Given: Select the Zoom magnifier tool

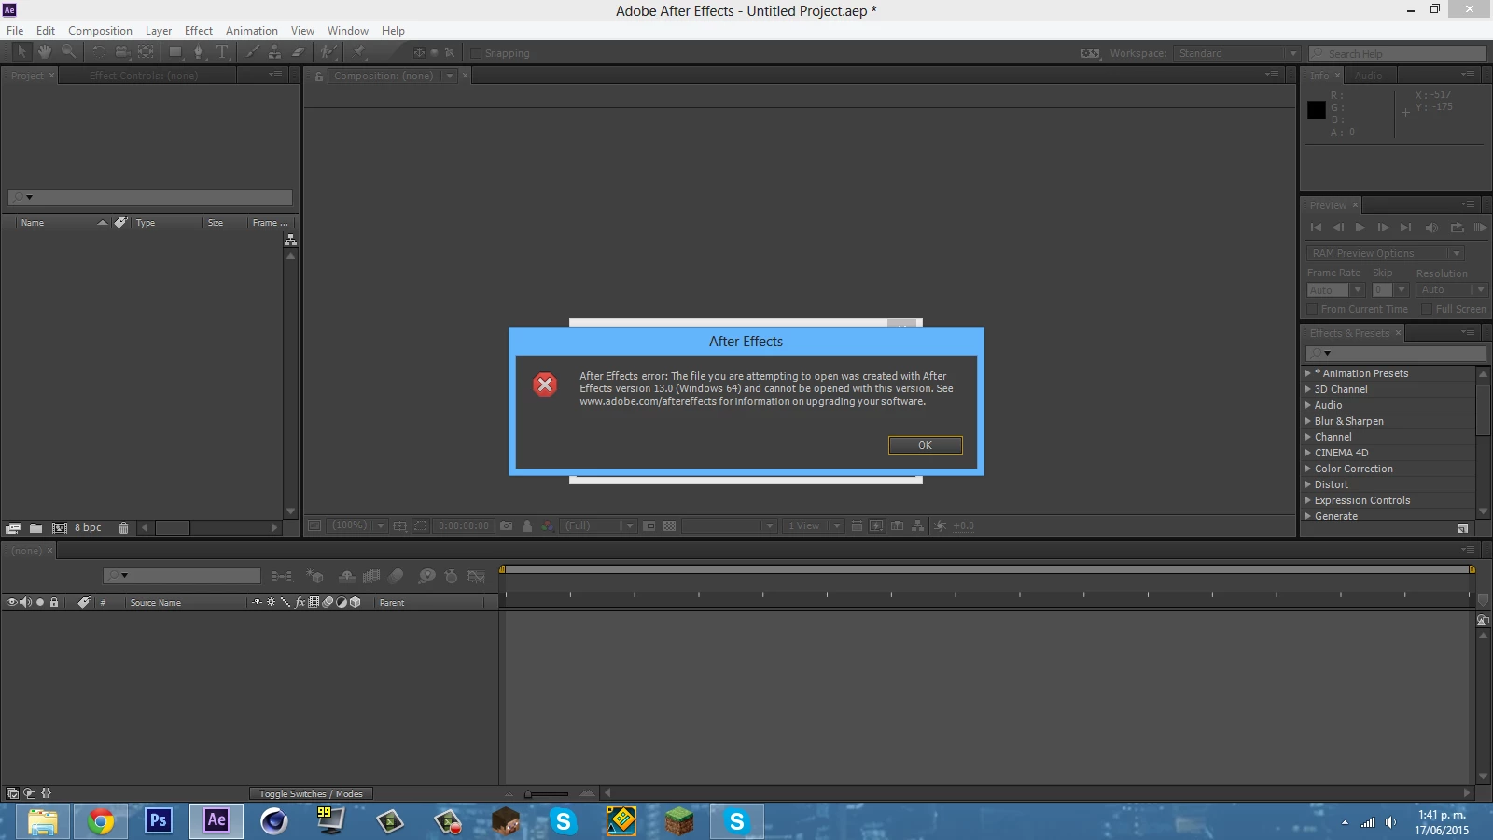Looking at the screenshot, I should tap(69, 52).
